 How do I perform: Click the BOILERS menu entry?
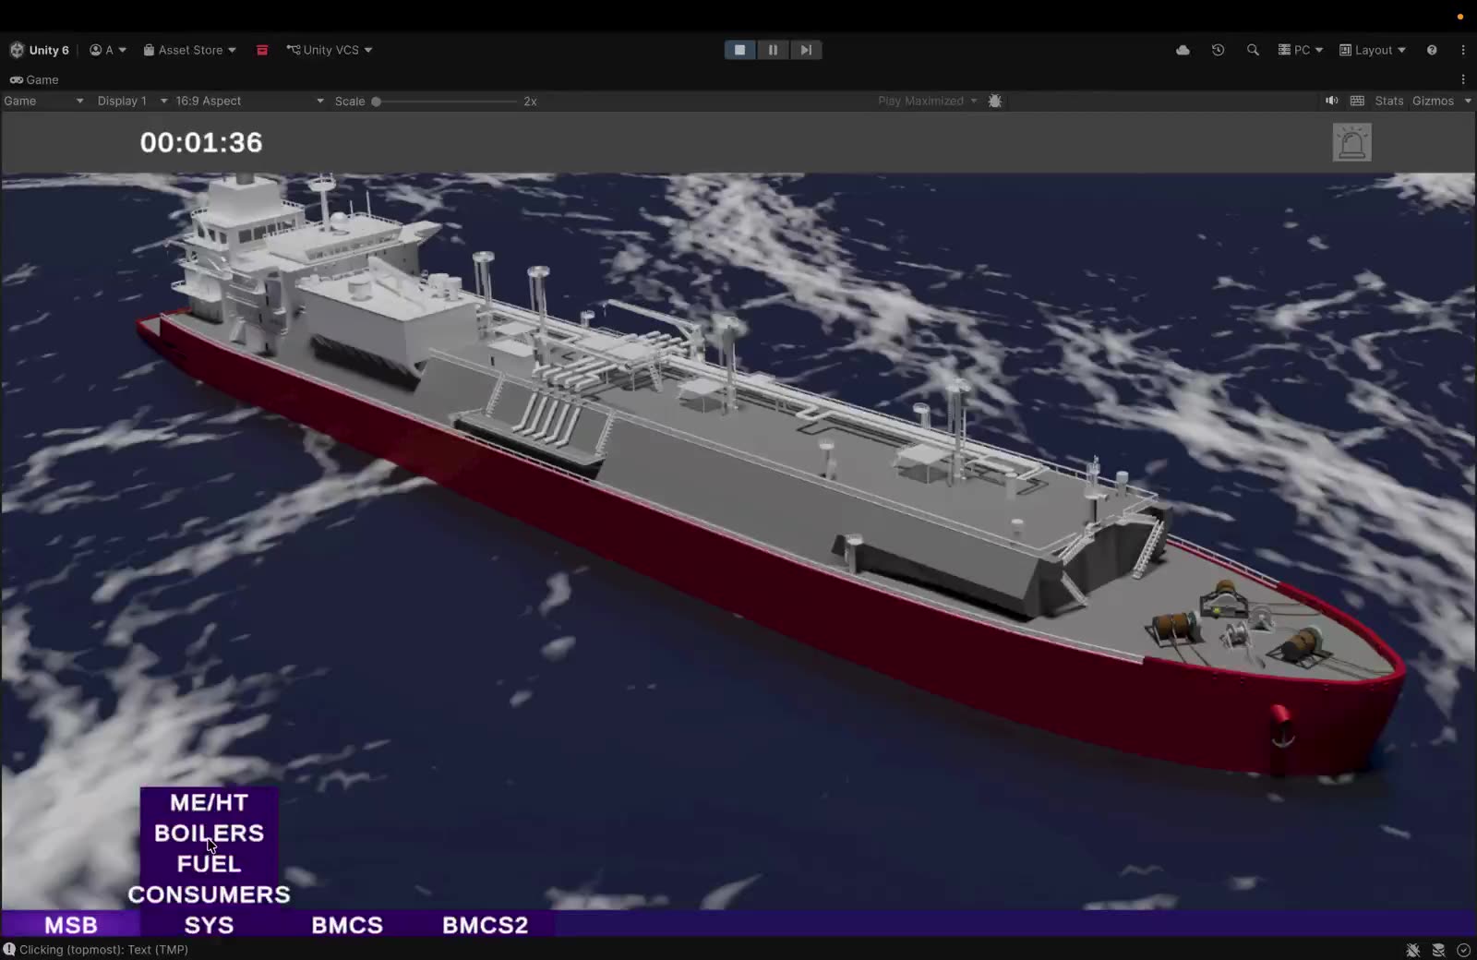tap(209, 833)
